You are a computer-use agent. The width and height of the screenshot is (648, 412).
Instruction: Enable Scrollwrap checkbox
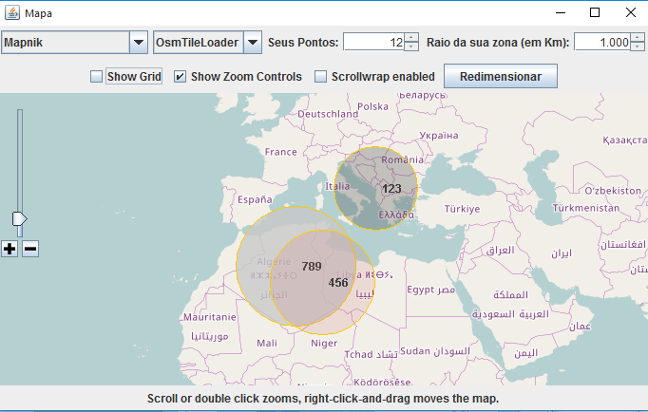[x=321, y=77]
